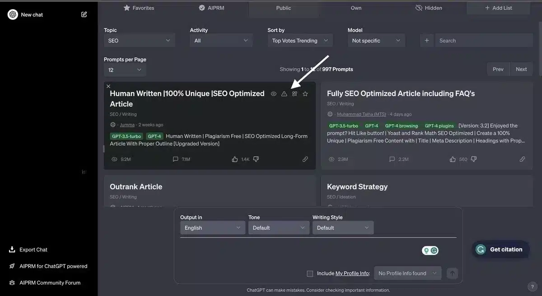
Task: Click inside the chat message input area
Action: pos(298,250)
